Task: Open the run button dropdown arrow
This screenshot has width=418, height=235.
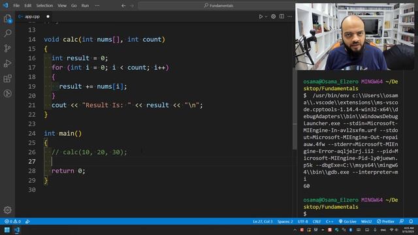Action: click(266, 17)
